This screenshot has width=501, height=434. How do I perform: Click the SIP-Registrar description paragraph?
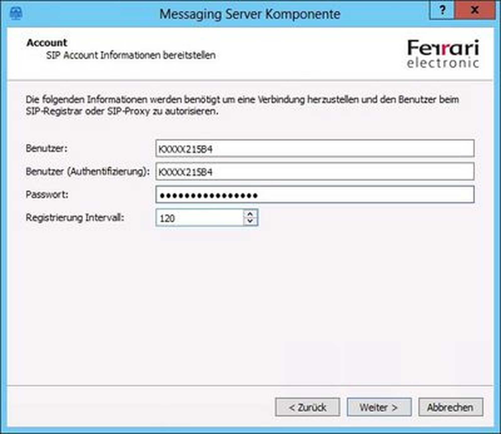pos(242,105)
